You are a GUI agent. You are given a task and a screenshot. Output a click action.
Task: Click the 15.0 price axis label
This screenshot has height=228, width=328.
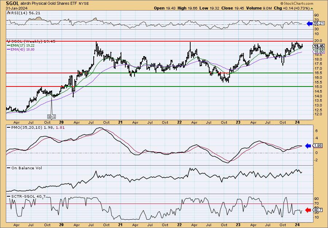(x=318, y=87)
